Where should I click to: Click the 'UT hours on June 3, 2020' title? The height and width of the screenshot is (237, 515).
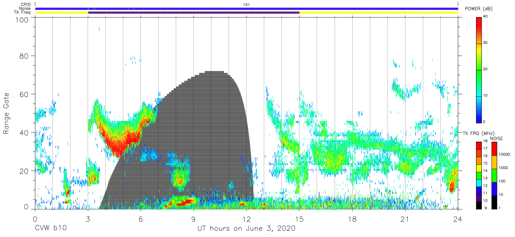pyautogui.click(x=247, y=229)
